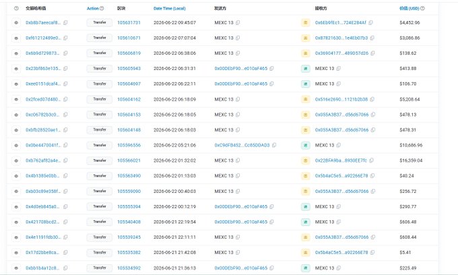Open transaction 0xf61212489e0
Screen dimensions: 458x275
coord(43,38)
